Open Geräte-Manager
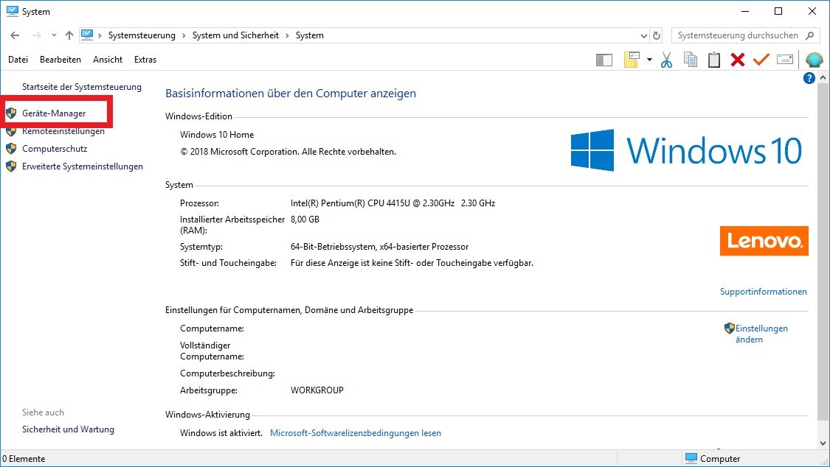830x467 pixels. pos(53,113)
